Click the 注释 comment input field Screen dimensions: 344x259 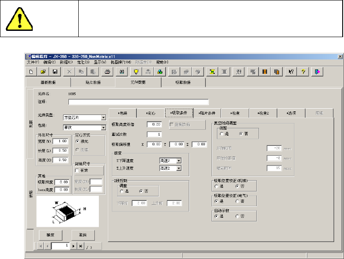click(x=139, y=102)
